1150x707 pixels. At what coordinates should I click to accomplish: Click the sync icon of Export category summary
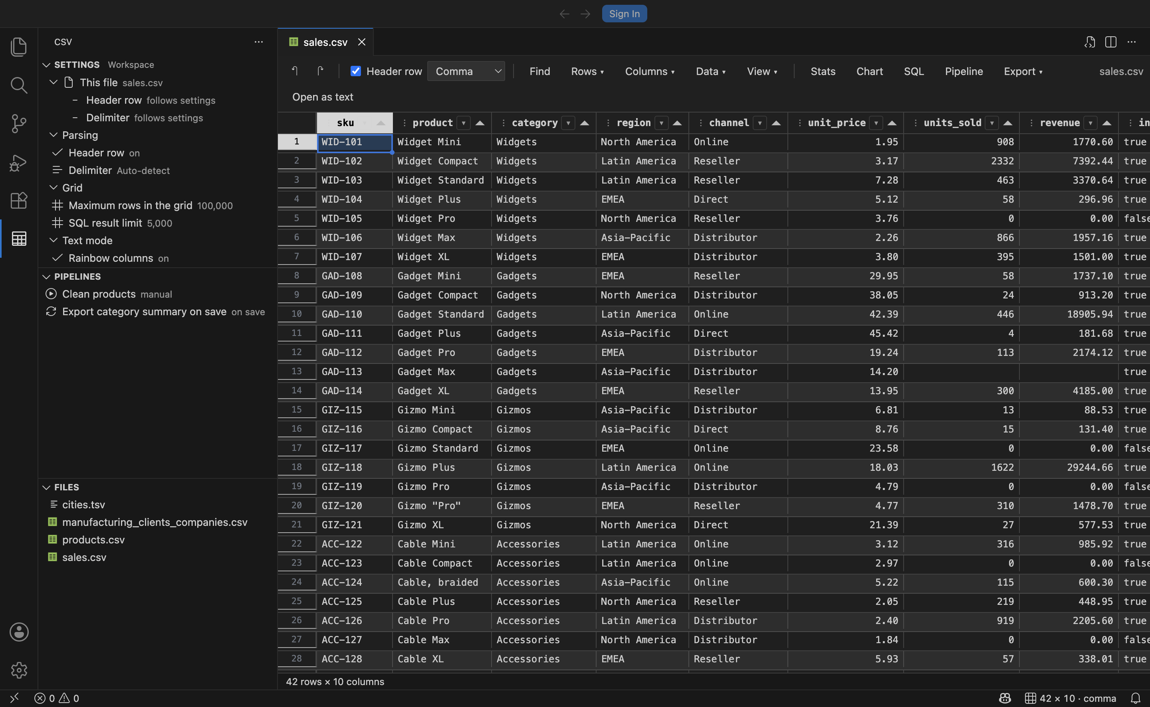51,312
